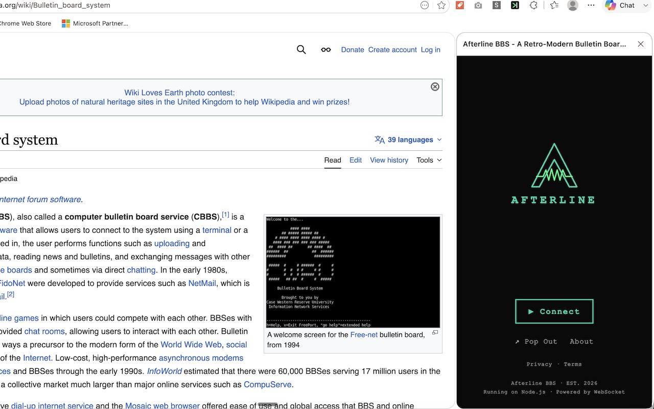654x409 pixels.
Task: Open the uploading article link
Action: coord(172,243)
